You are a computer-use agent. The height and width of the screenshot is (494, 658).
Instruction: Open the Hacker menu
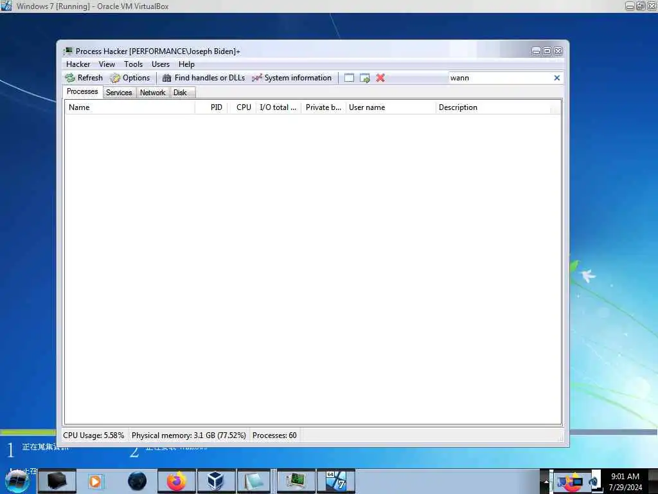coord(78,64)
